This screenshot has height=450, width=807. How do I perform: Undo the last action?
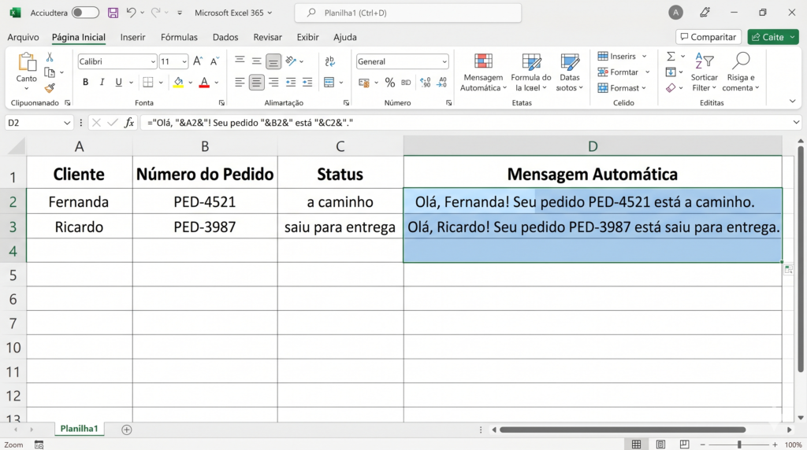point(132,13)
